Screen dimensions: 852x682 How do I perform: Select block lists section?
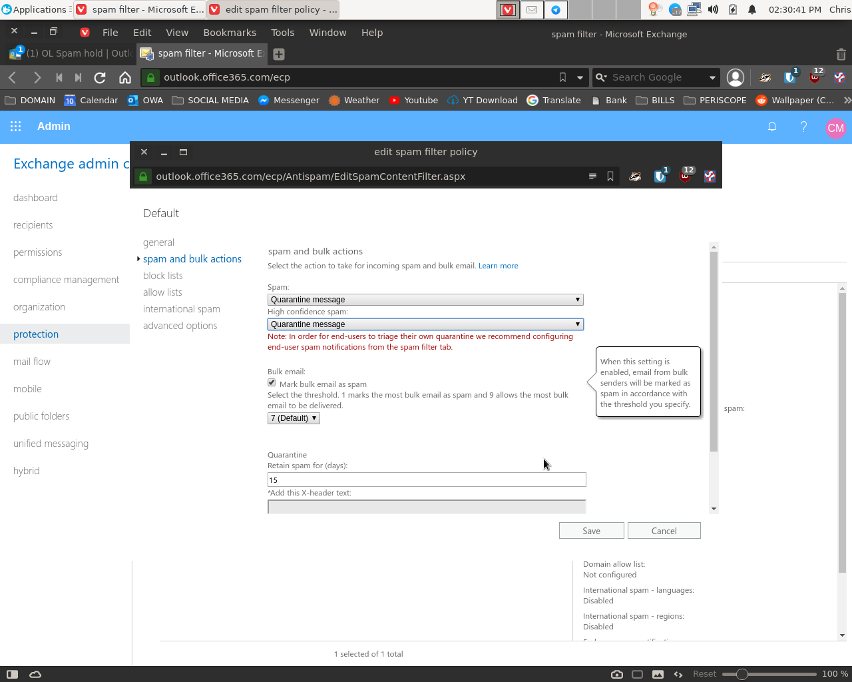pyautogui.click(x=162, y=276)
